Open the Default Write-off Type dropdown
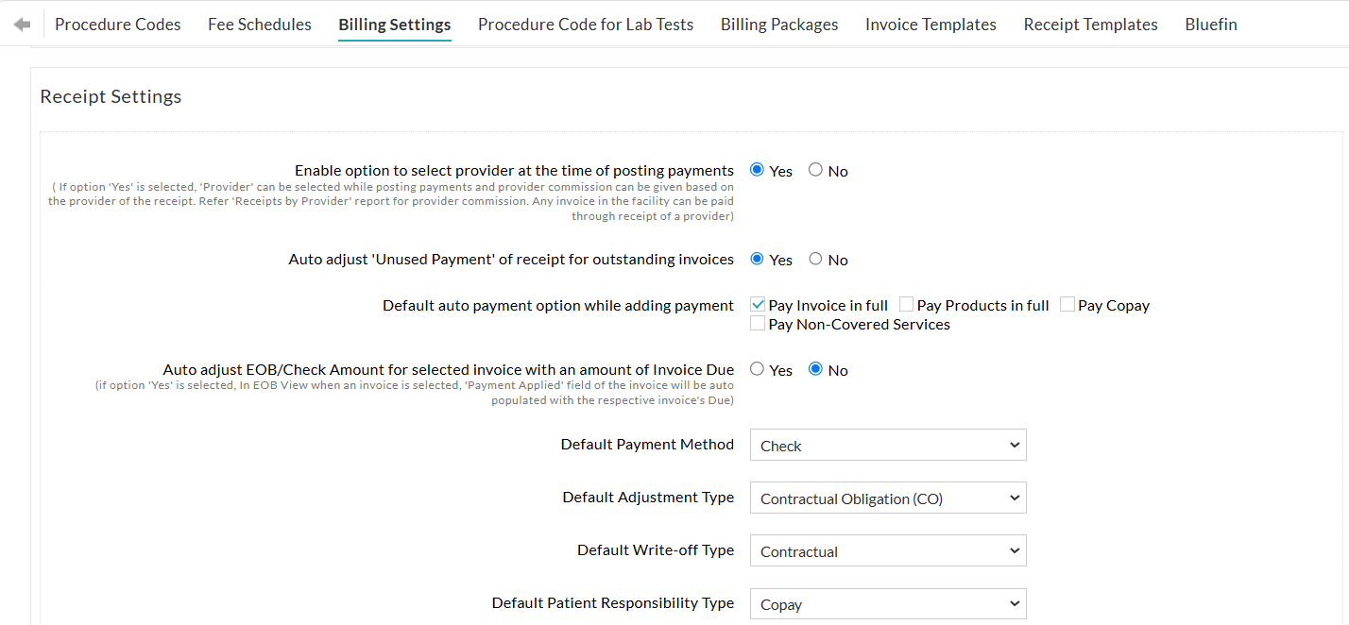Screen dimensions: 1349x625 887,550
